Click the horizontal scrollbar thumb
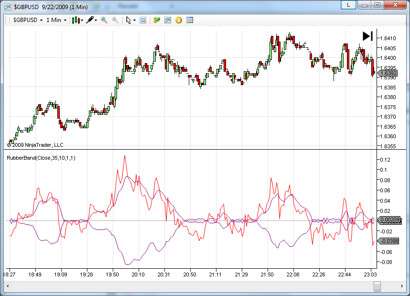 (x=378, y=286)
